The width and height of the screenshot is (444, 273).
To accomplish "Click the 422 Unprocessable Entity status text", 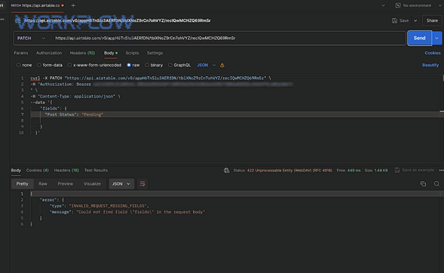I will (x=290, y=171).
